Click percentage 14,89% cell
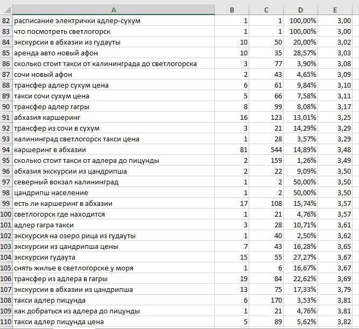Viewport: 359px width, 329px height. pos(300,149)
